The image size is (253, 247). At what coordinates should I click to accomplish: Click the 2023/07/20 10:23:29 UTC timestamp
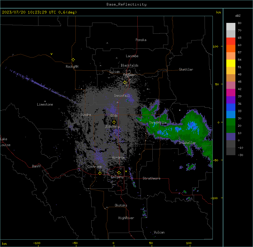(39, 12)
